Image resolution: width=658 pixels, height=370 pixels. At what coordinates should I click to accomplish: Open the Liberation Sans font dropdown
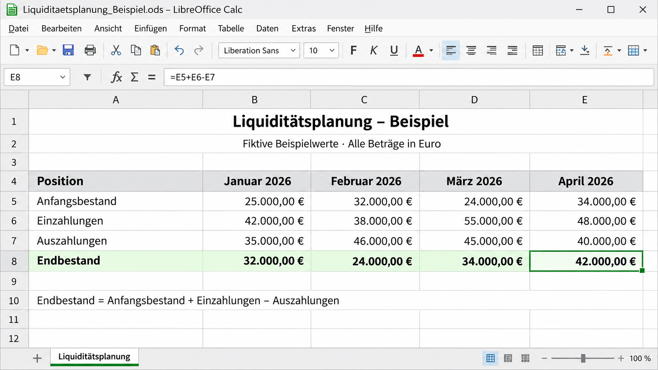(x=293, y=50)
